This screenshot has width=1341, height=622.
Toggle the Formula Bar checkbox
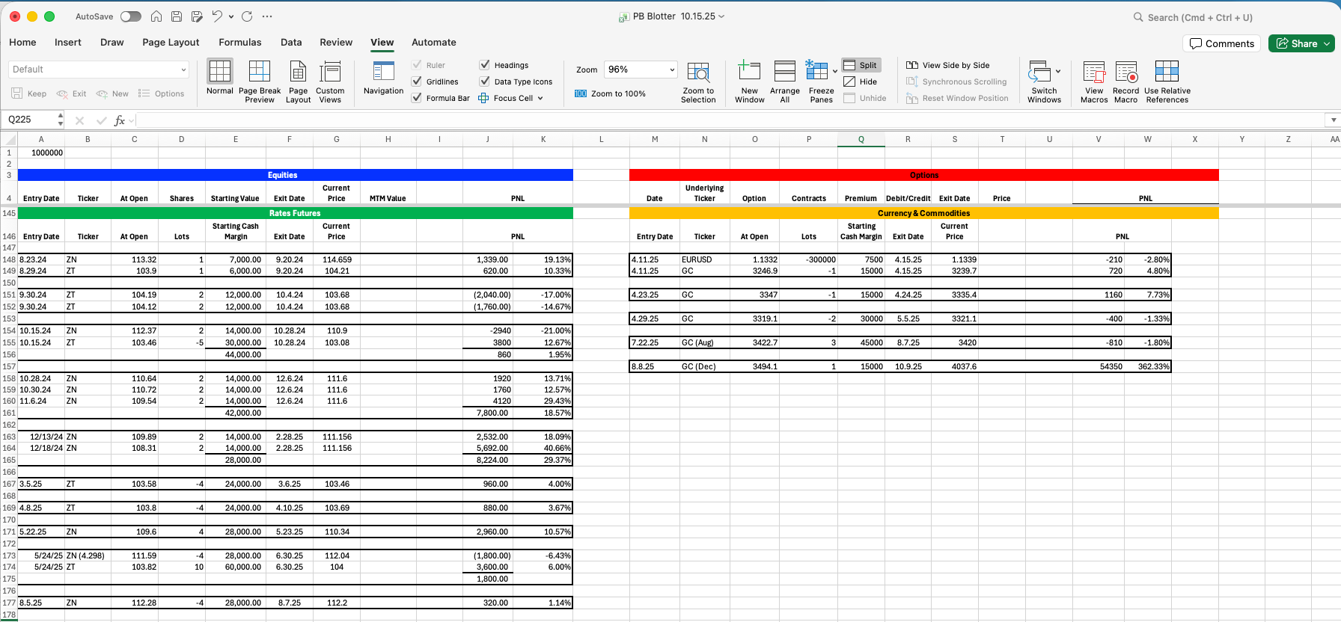point(417,98)
